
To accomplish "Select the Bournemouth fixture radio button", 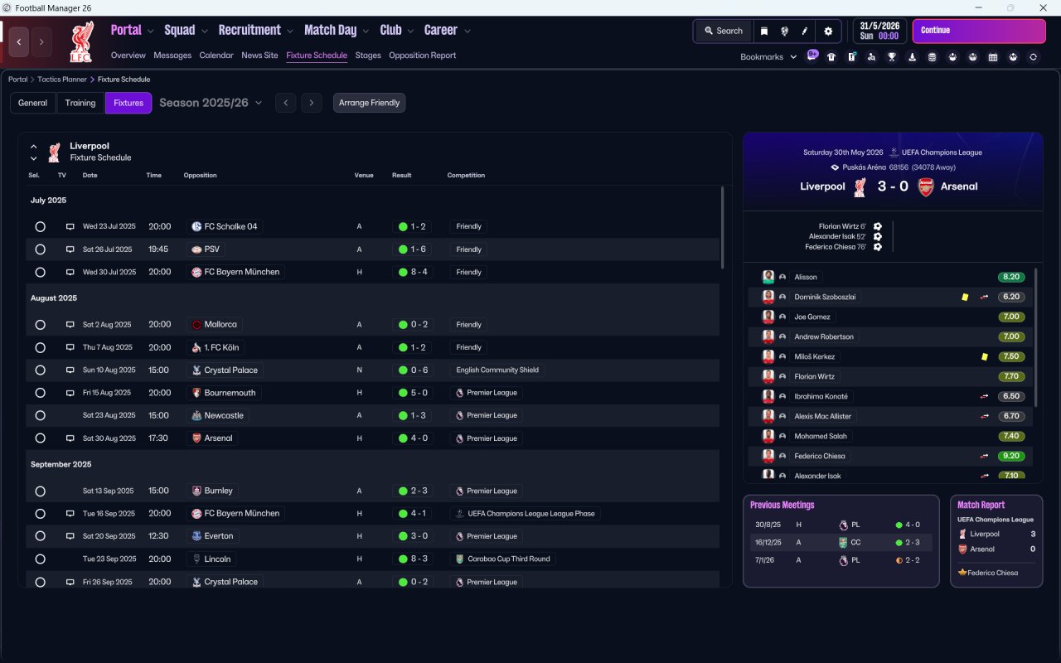I will [40, 393].
